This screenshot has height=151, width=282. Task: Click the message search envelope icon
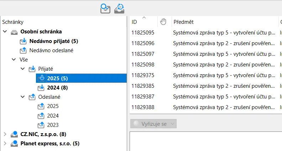tap(105, 9)
